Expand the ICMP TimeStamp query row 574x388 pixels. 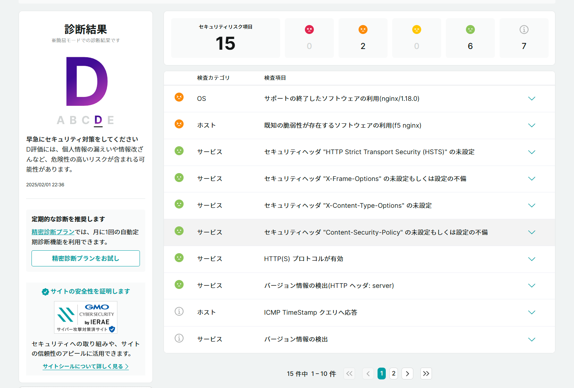(532, 313)
